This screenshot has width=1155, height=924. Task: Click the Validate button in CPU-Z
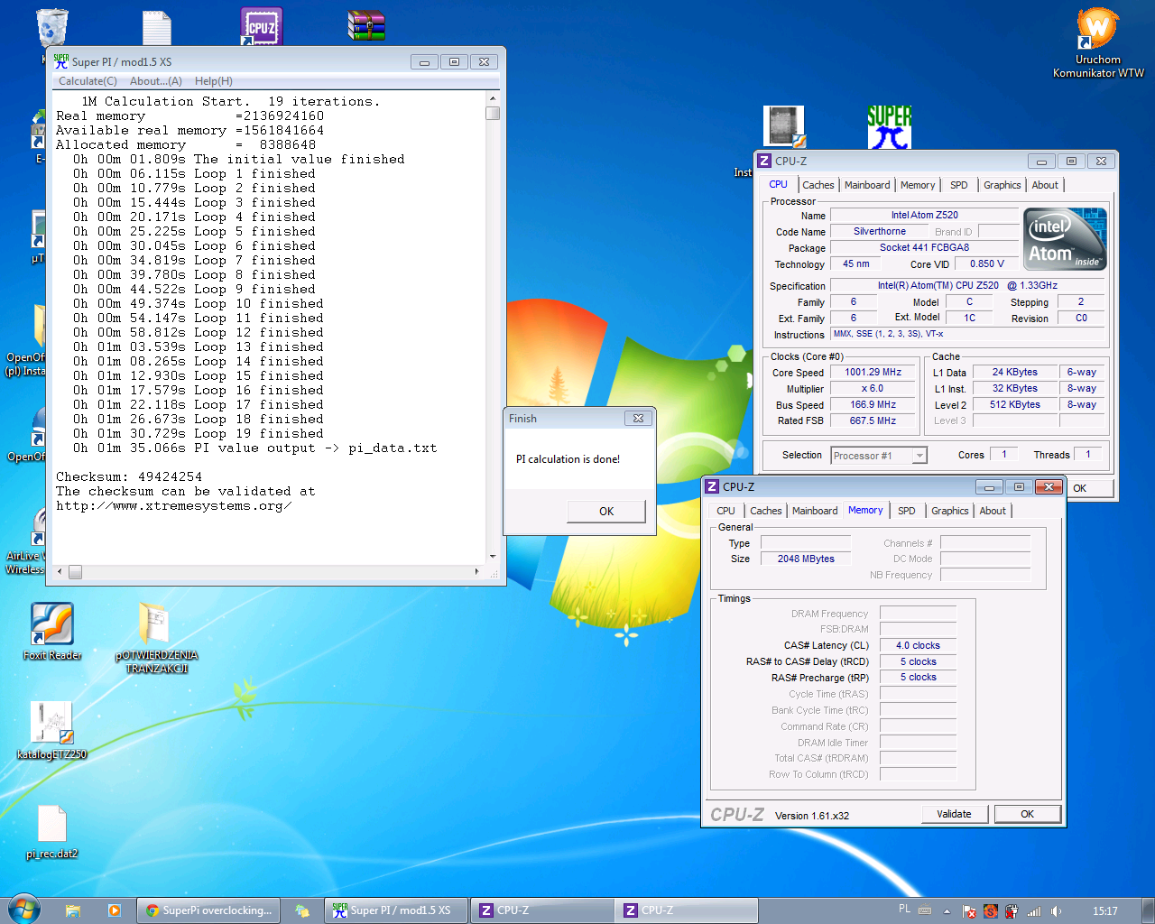tap(954, 814)
